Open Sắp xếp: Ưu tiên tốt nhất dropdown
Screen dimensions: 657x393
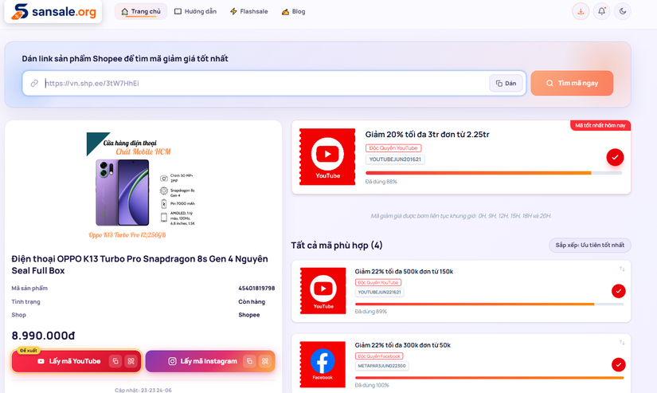tap(590, 245)
